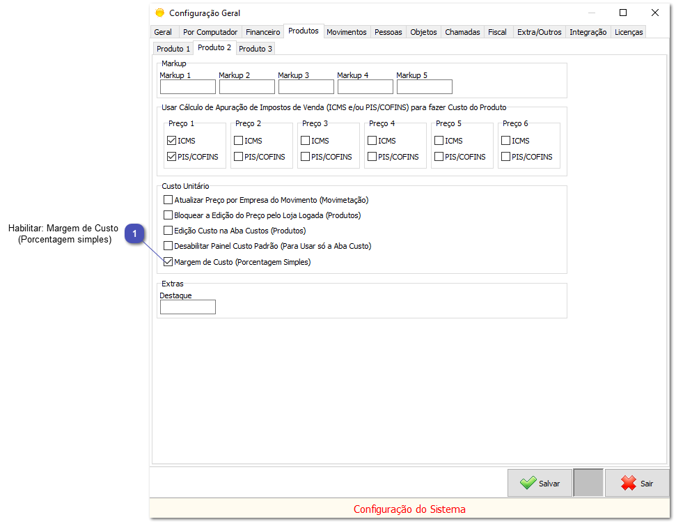The image size is (676, 524).
Task: Click the Salvar button
Action: [x=540, y=482]
